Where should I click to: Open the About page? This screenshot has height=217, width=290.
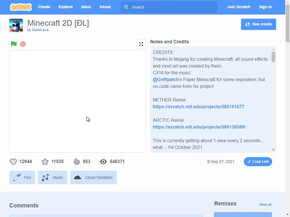105,7
